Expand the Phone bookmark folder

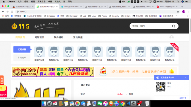coord(102,16)
